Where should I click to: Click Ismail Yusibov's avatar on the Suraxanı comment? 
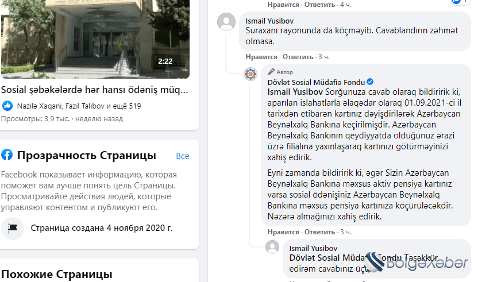226,22
